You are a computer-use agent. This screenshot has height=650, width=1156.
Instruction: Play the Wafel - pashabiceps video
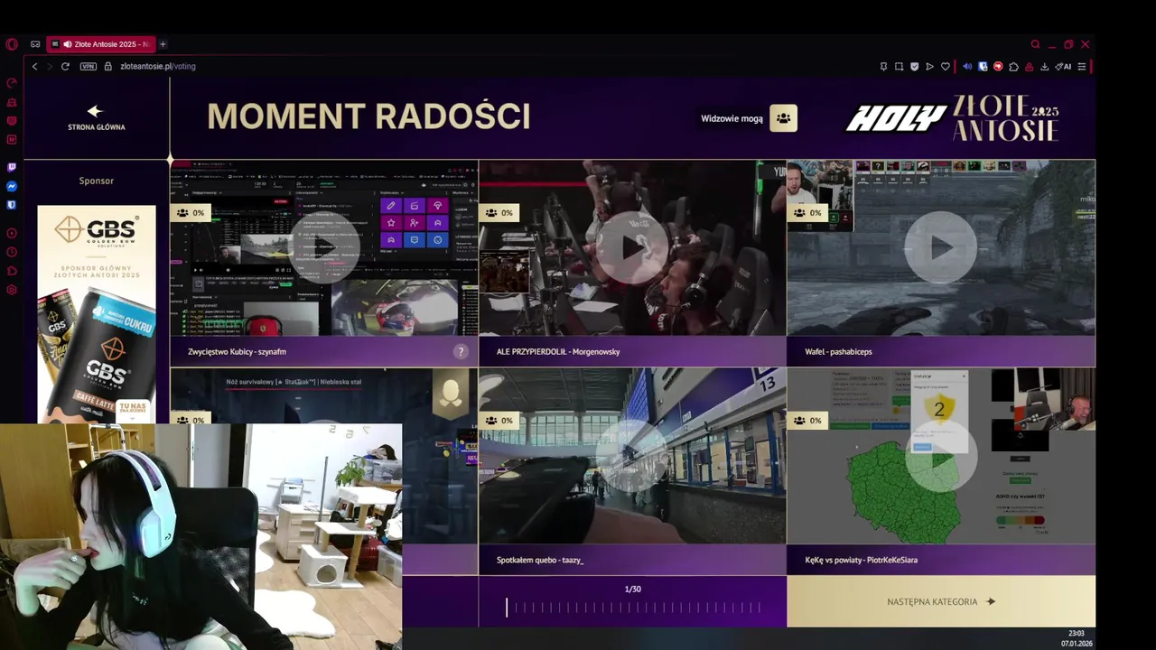(x=940, y=247)
